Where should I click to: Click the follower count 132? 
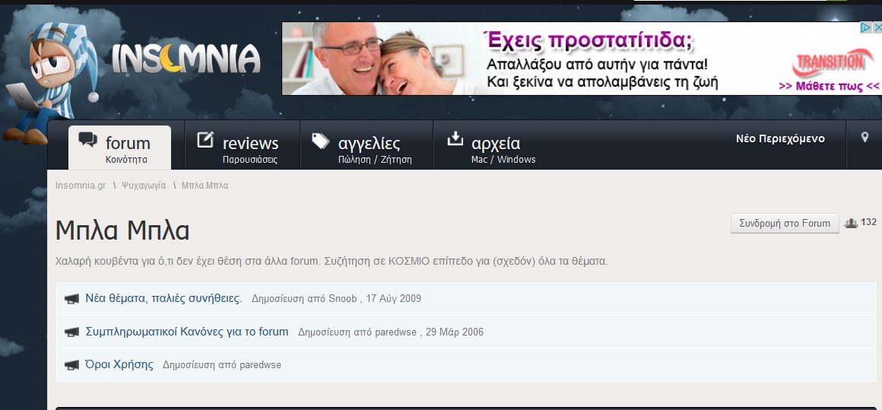pos(868,222)
